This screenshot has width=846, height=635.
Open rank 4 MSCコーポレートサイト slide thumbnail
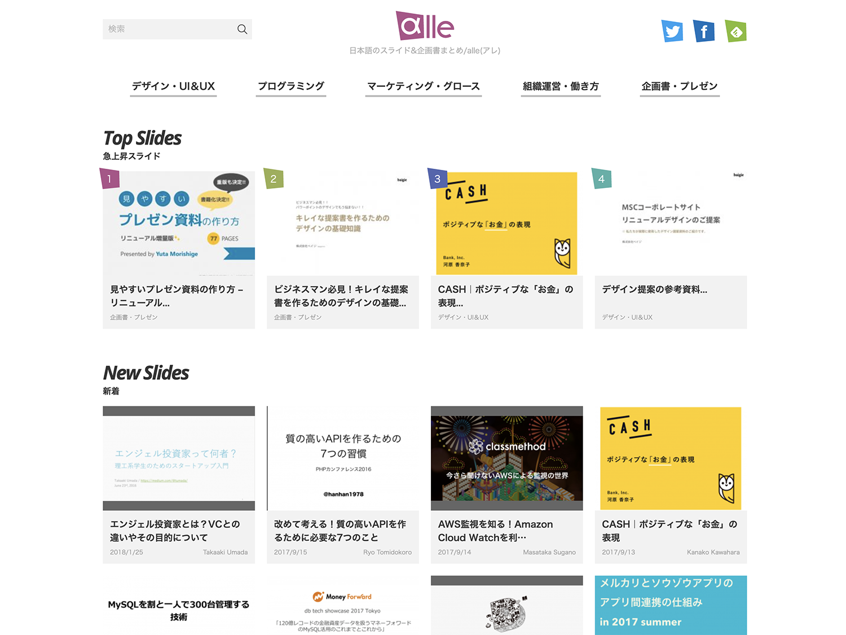671,224
